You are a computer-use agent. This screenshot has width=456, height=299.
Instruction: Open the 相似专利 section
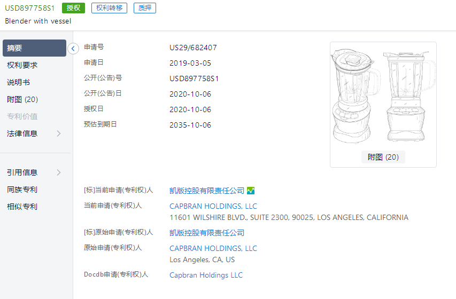22,207
